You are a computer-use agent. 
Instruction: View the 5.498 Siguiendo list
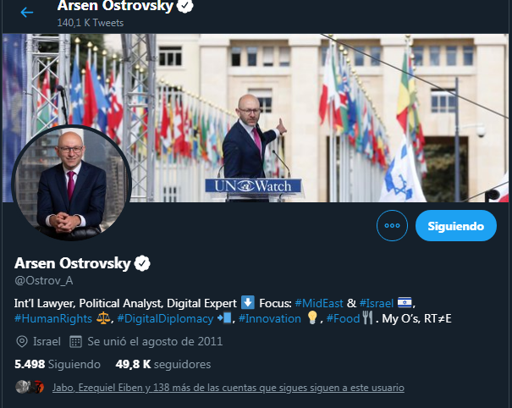[x=58, y=364]
